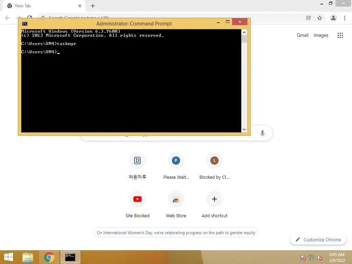Click Chrome back navigation arrow

tap(8, 18)
